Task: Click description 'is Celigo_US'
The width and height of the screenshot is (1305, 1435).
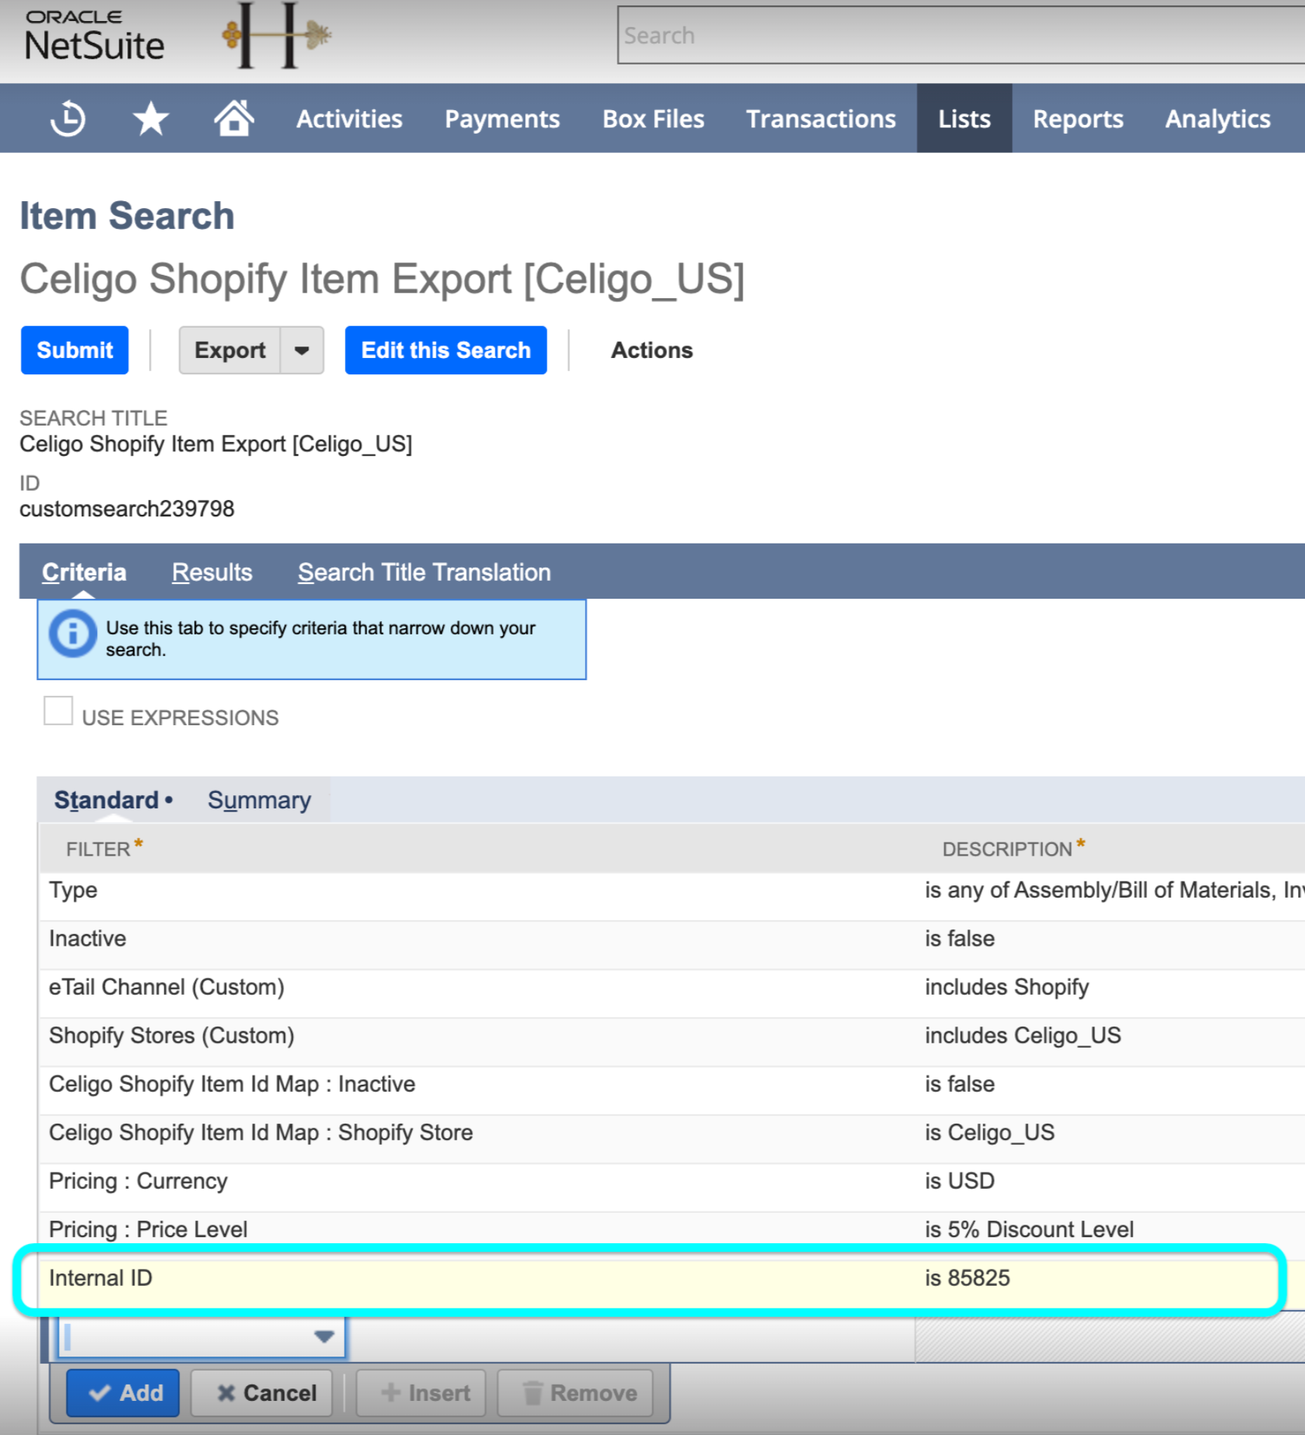Action: pyautogui.click(x=990, y=1133)
